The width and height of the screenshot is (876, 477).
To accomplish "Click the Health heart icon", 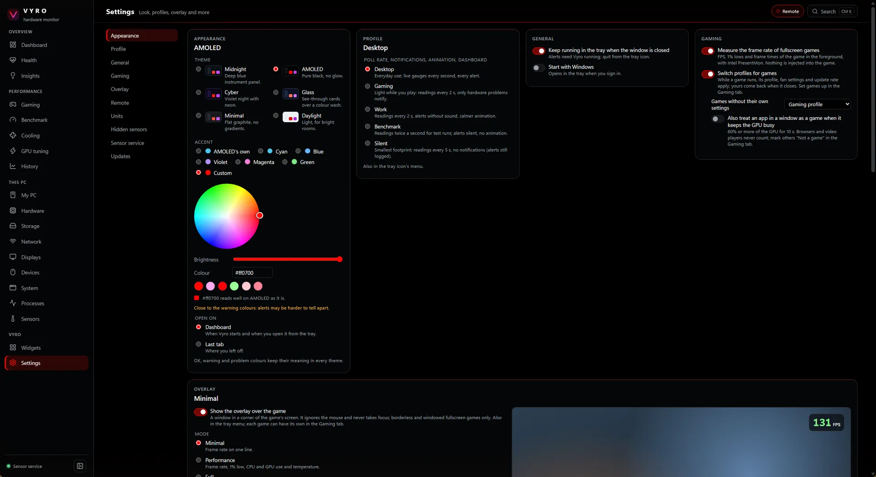I will click(13, 60).
